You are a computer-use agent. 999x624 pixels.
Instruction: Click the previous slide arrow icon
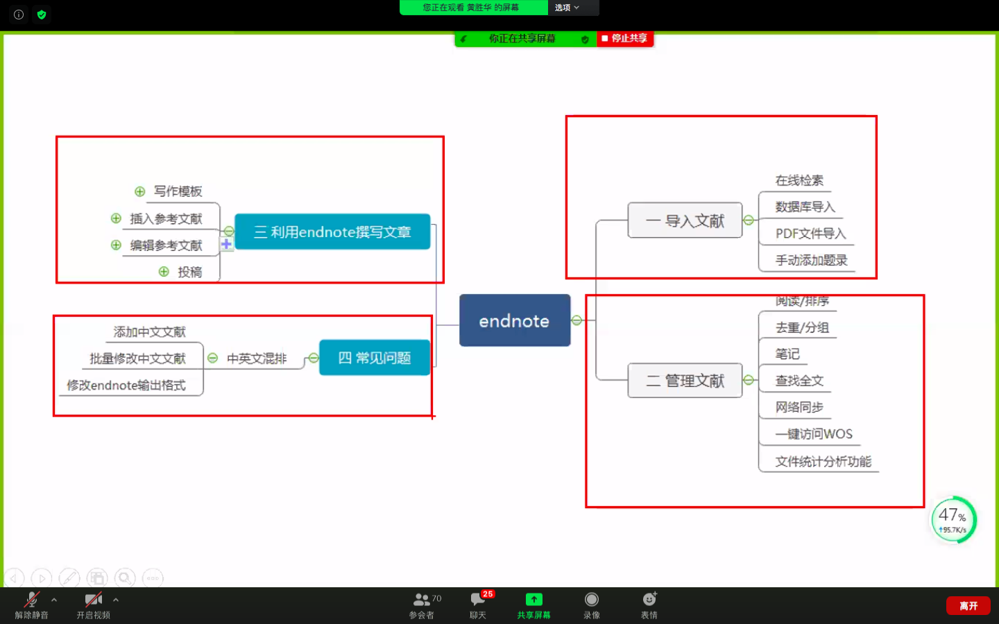(15, 578)
